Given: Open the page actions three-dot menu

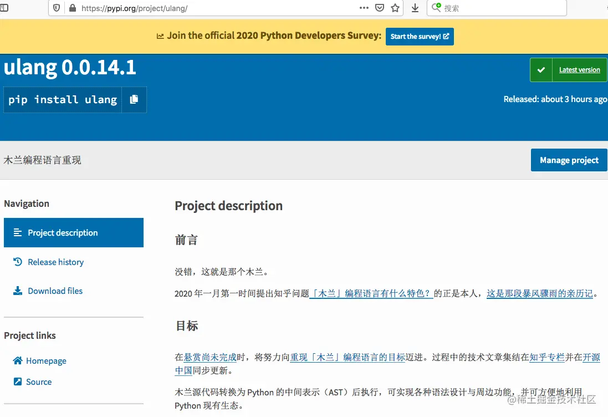Looking at the screenshot, I should click(364, 8).
